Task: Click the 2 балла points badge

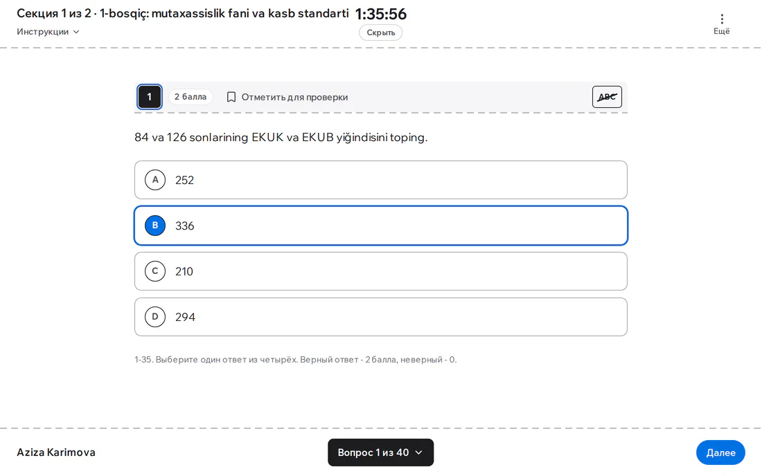Action: (x=190, y=97)
